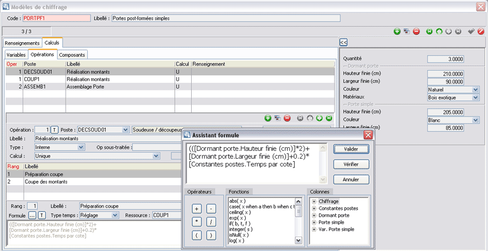Select the abs( x ) function

[237, 201]
